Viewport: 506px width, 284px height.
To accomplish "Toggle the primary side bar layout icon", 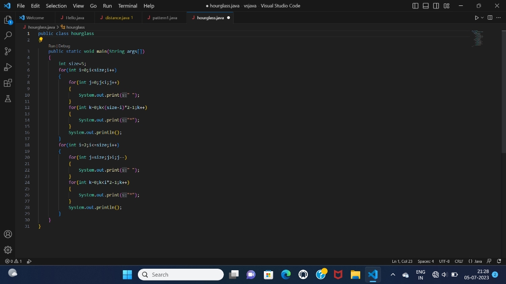I will point(415,6).
